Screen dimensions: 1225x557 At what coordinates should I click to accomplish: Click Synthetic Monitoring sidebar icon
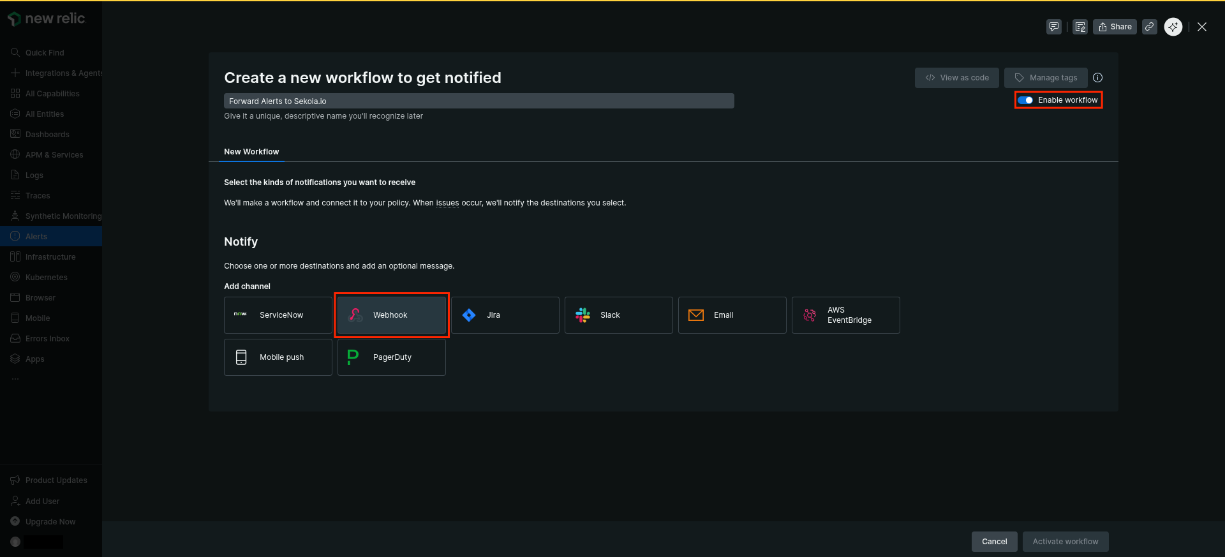click(15, 216)
